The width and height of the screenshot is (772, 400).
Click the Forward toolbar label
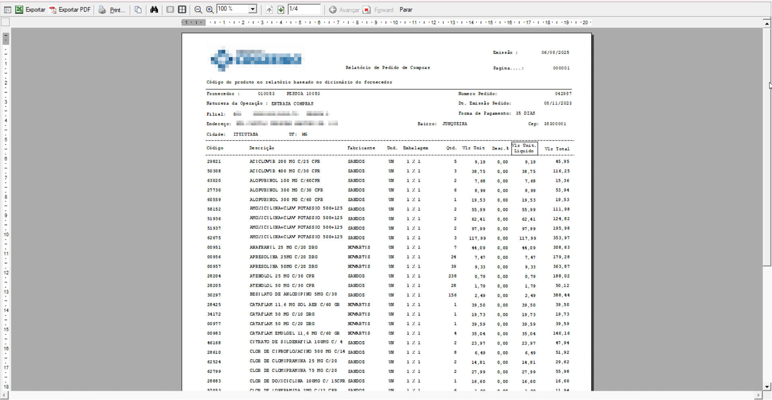click(384, 10)
